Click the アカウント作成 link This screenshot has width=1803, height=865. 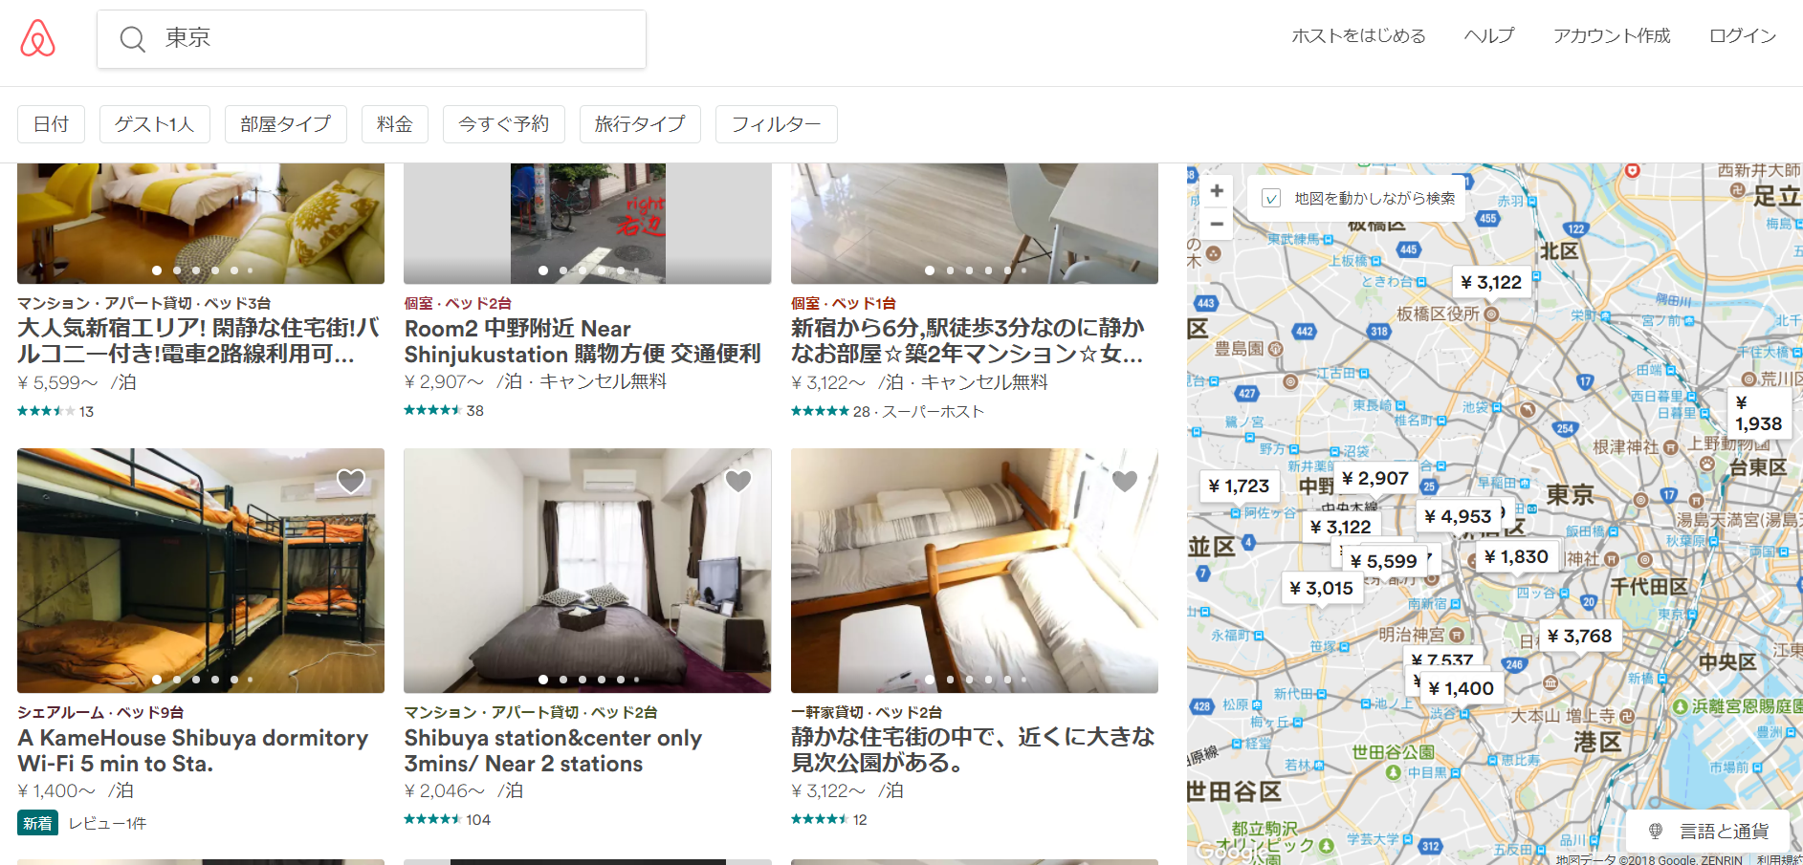[1611, 36]
